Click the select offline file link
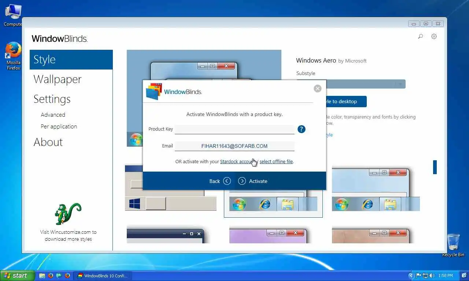Screen dimensions: 469x281 pyautogui.click(x=276, y=161)
